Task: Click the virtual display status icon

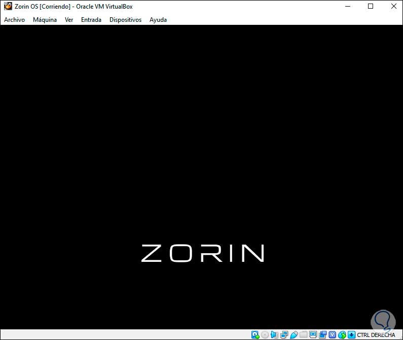Action: [x=313, y=334]
